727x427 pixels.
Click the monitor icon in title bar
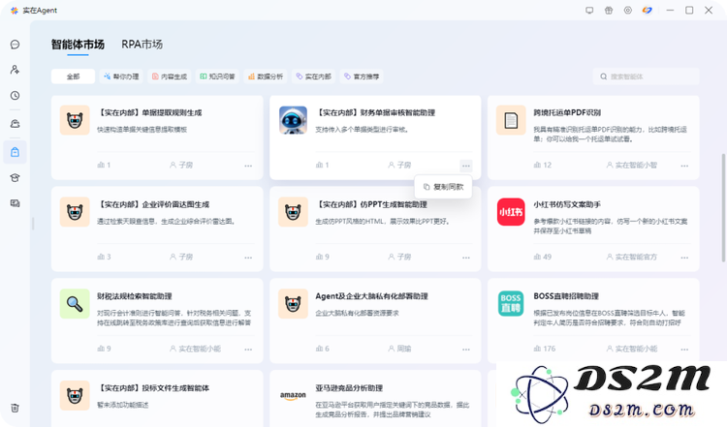pyautogui.click(x=589, y=11)
